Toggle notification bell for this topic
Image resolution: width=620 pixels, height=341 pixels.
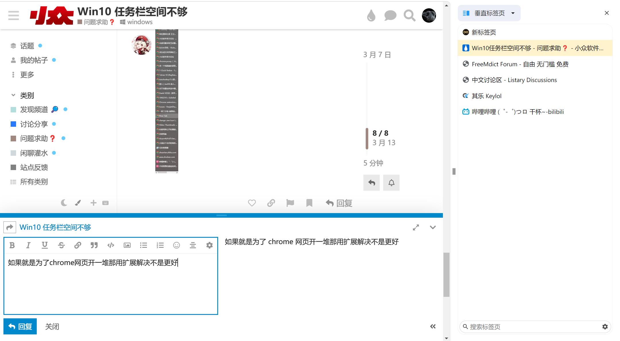click(391, 183)
